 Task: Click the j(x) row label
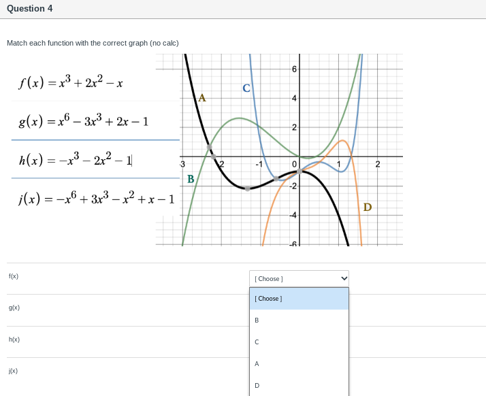tap(13, 371)
